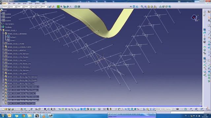
Task: Open the View menu
Action: (x=19, y=4)
